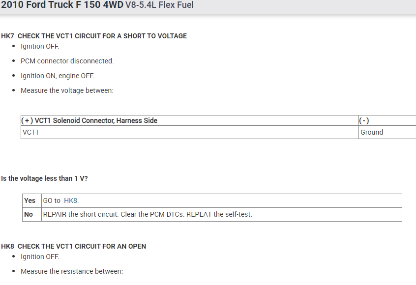Select the HK8 open circuit check heading

tap(74, 246)
